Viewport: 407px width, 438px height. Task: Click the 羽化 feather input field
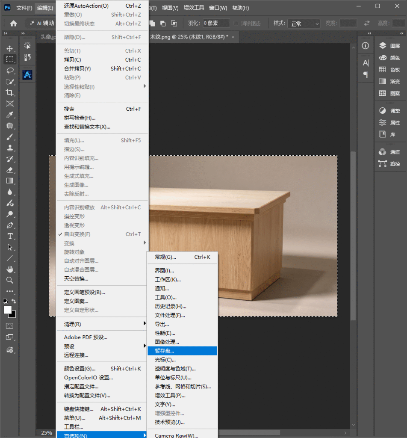click(x=216, y=23)
